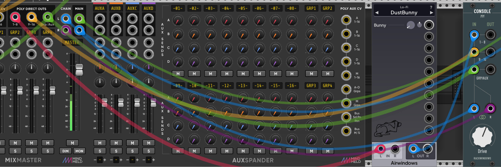Click the Console MM 1-8 OUT jack
This screenshot has width=501, height=167.
[x=490, y=35]
